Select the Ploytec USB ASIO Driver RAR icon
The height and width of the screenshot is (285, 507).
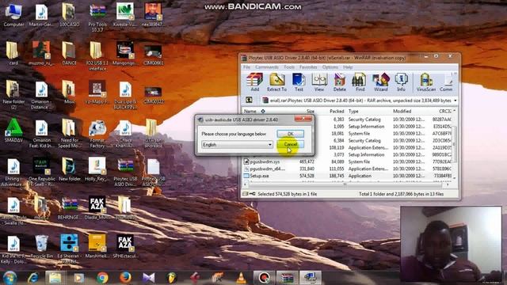pos(125,172)
